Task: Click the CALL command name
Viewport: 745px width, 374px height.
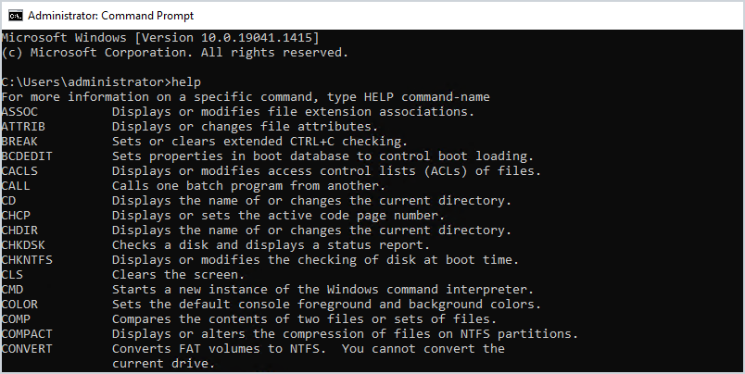Action: 17,185
